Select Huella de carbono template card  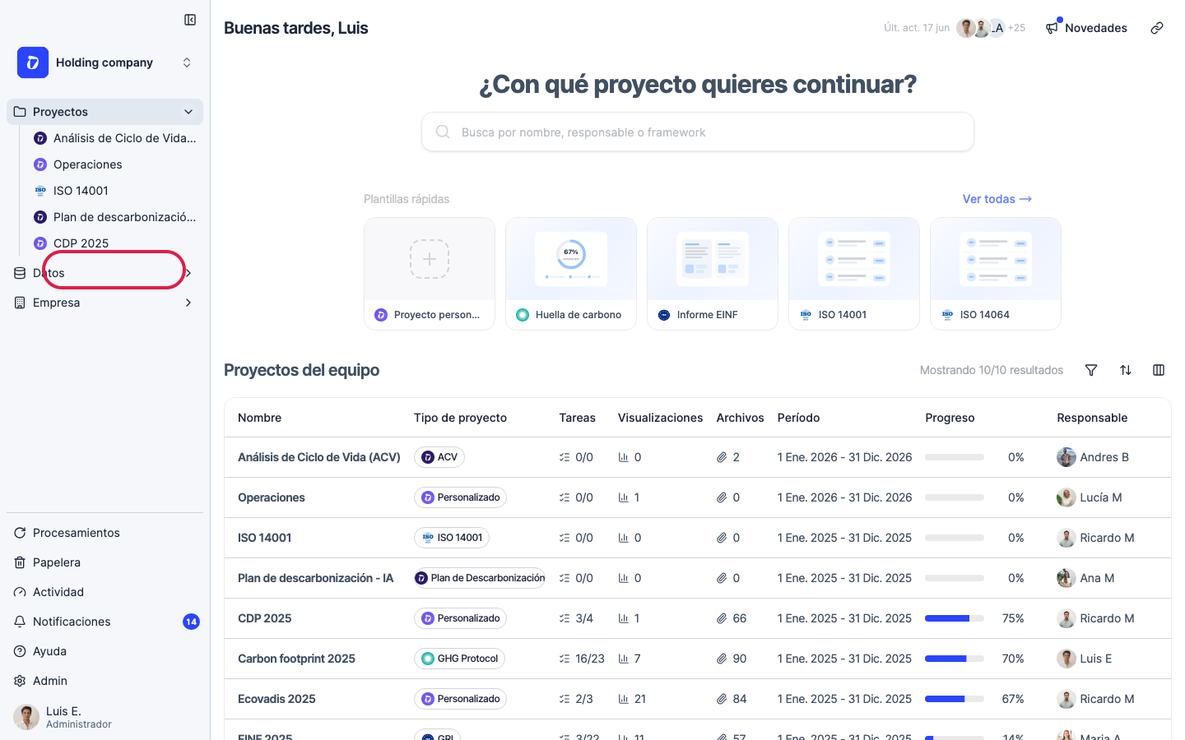(x=571, y=274)
